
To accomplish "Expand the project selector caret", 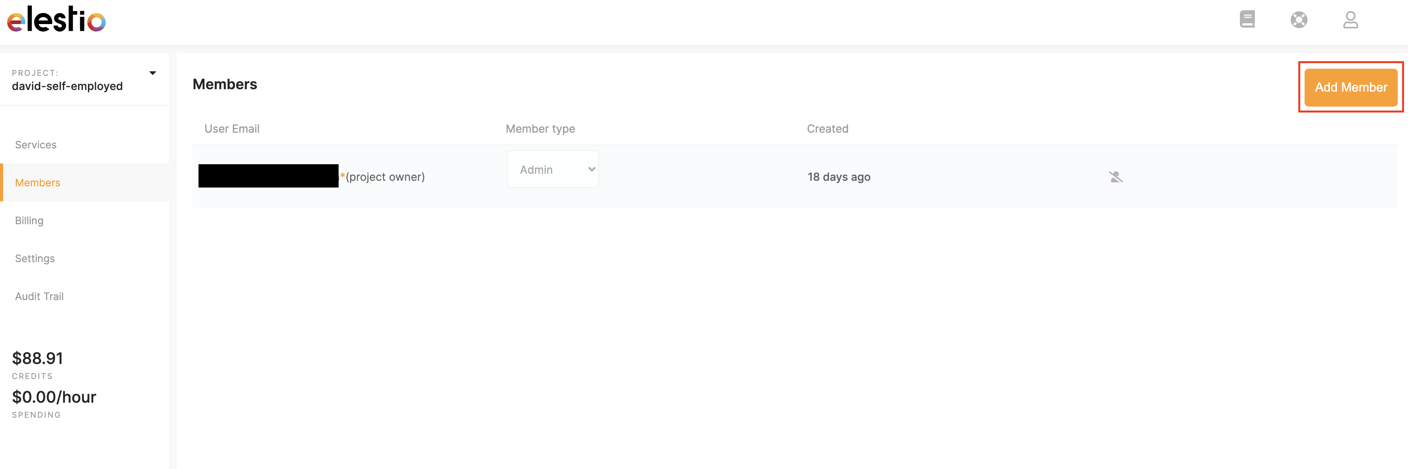I will 152,73.
